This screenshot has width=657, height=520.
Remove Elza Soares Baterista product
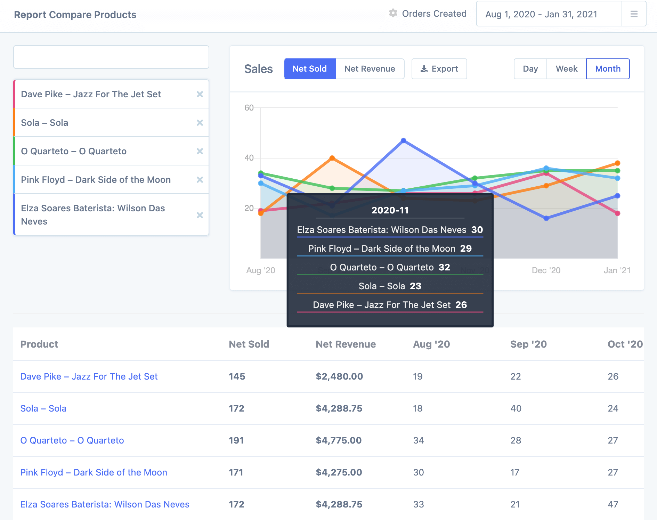pos(200,215)
